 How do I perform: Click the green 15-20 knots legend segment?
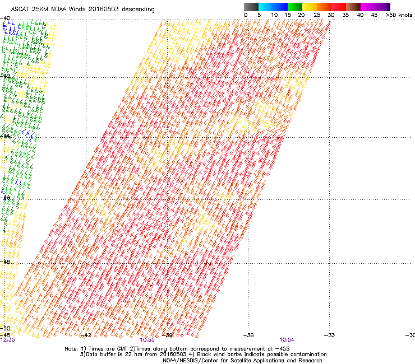click(295, 7)
